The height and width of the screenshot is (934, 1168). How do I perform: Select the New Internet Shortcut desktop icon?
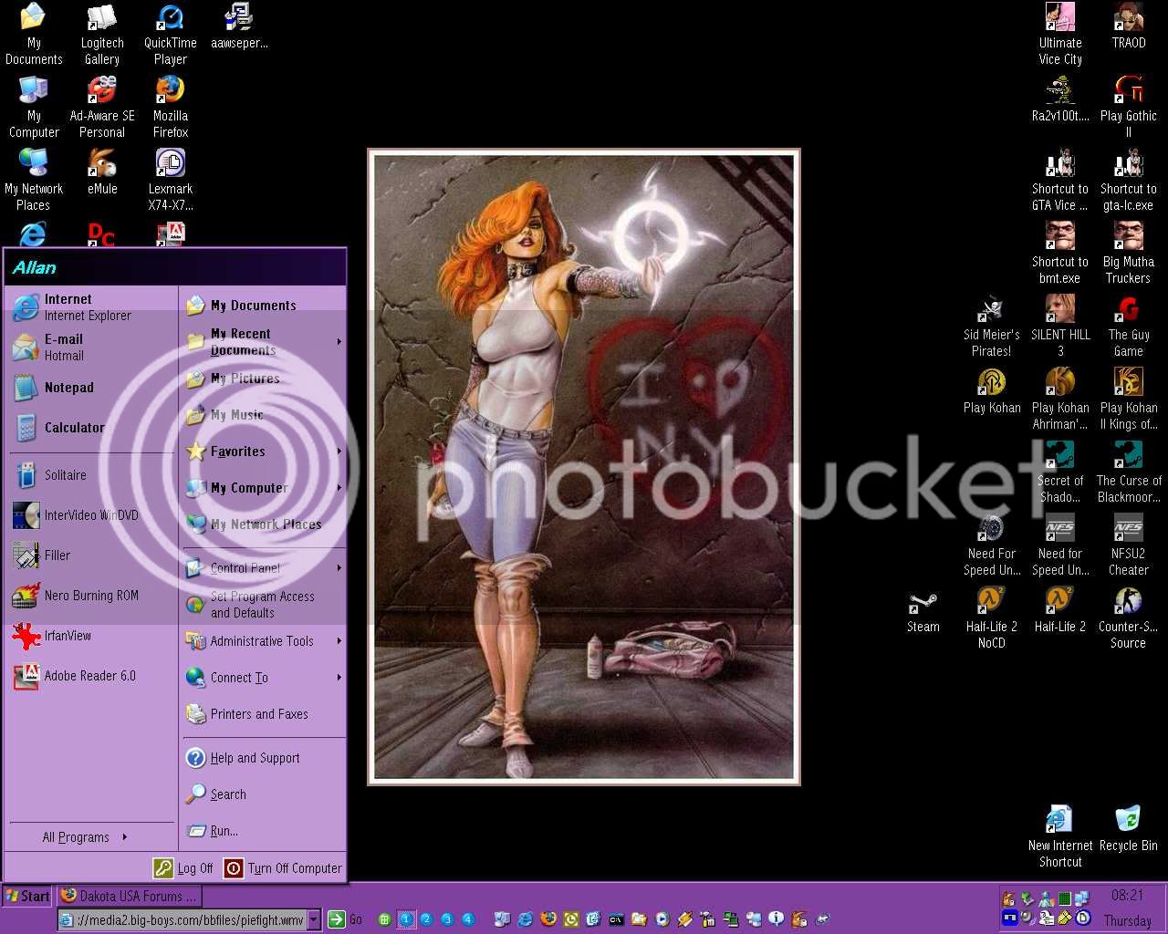click(x=1060, y=837)
